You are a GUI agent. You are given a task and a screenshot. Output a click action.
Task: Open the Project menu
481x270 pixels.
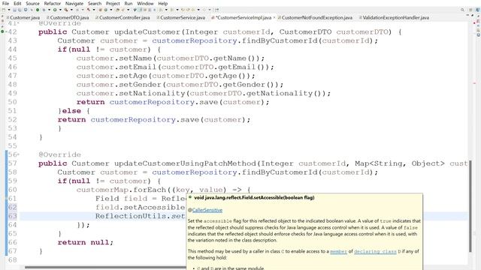(x=113, y=4)
